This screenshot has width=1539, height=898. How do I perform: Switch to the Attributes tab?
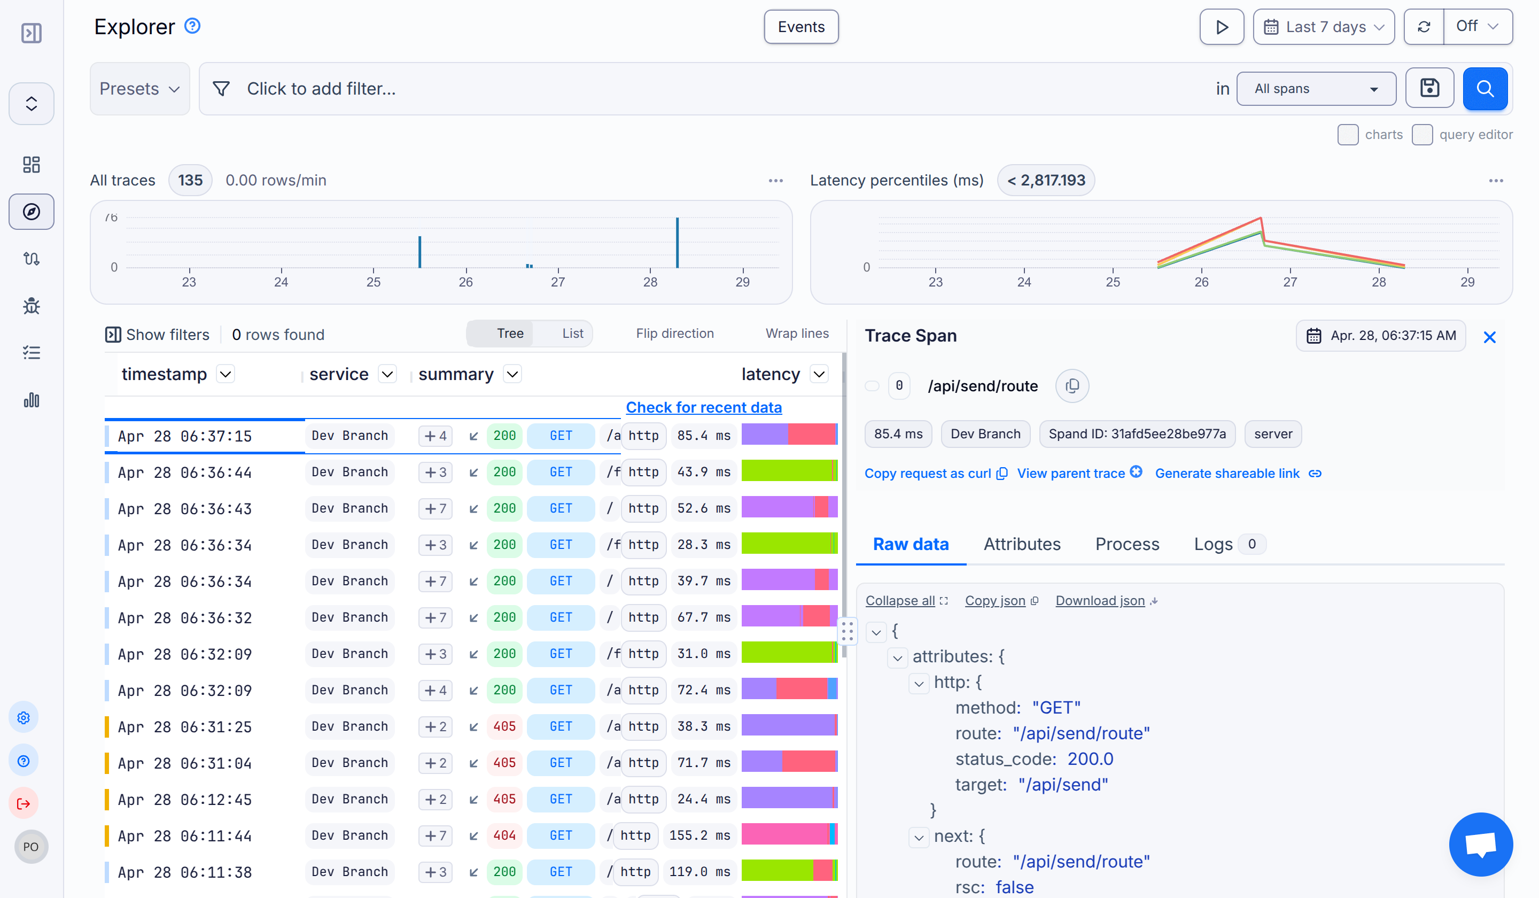point(1022,544)
